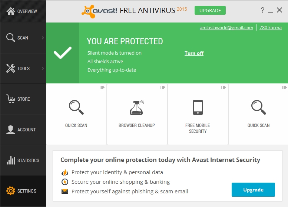This screenshot has width=288, height=207.
Task: Expand the Tools submenu arrow
Action: pyautogui.click(x=43, y=68)
